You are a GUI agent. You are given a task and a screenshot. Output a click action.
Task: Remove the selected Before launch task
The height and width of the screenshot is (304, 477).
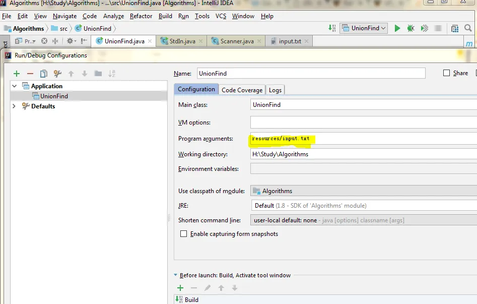(194, 288)
